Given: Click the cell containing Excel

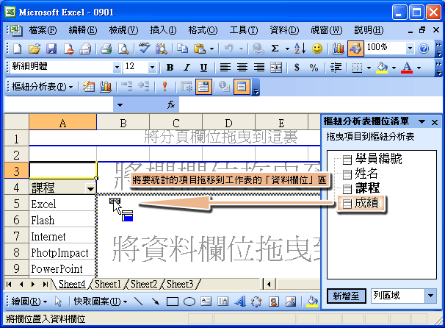Looking at the screenshot, I should 62,204.
